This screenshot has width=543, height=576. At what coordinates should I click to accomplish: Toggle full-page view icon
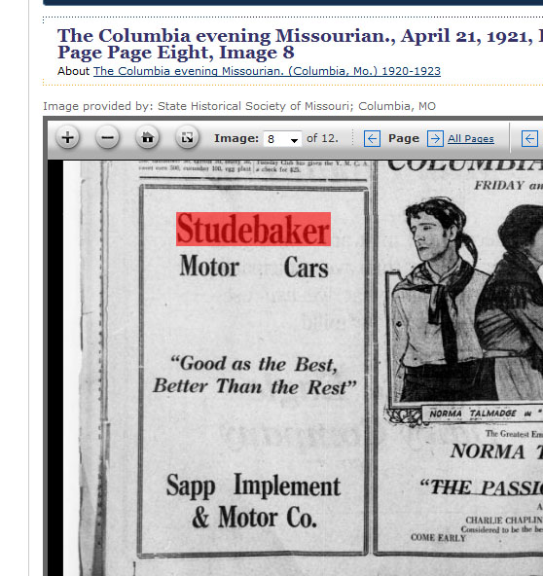click(187, 138)
